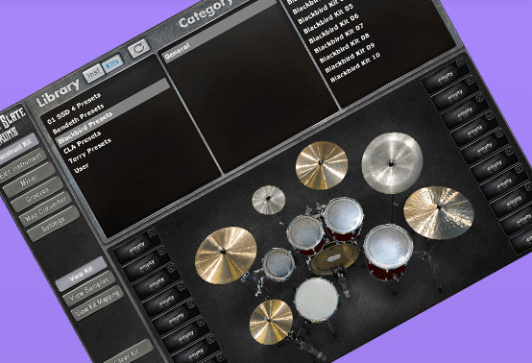Select 01 SSD 4 Presets library
Viewport: 532px width, 363px height.
(74, 109)
